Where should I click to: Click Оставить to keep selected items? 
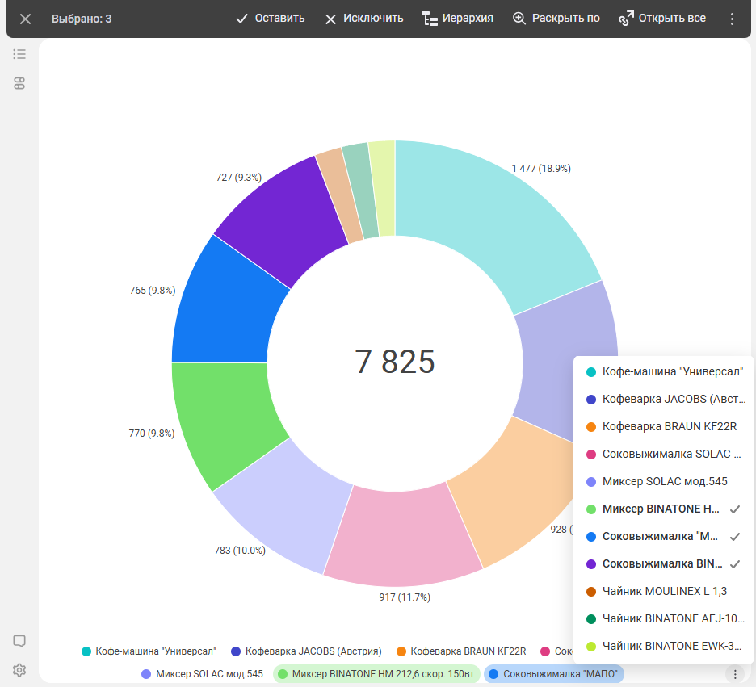270,19
